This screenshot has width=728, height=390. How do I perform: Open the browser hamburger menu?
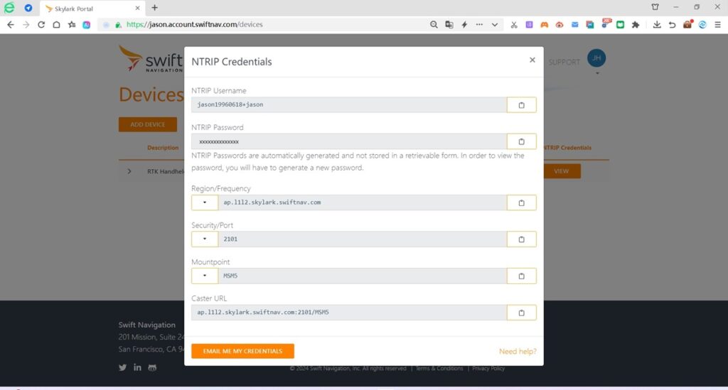point(717,25)
